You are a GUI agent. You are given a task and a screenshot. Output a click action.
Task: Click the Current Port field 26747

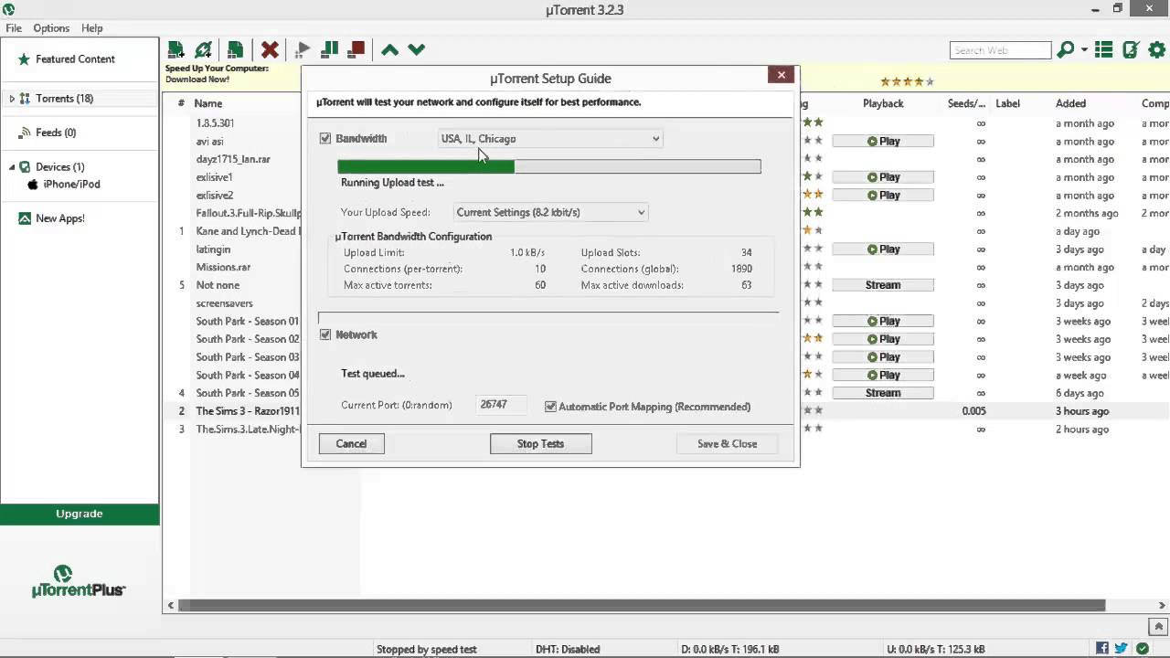pyautogui.click(x=503, y=404)
